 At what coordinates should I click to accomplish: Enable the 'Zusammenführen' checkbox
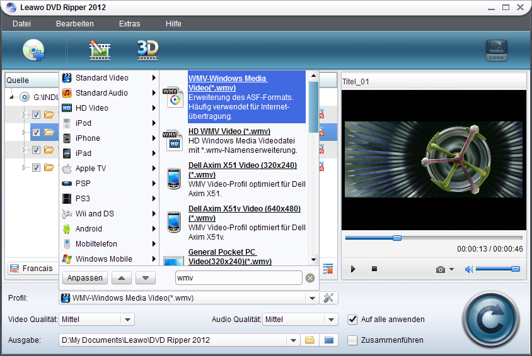(x=353, y=340)
